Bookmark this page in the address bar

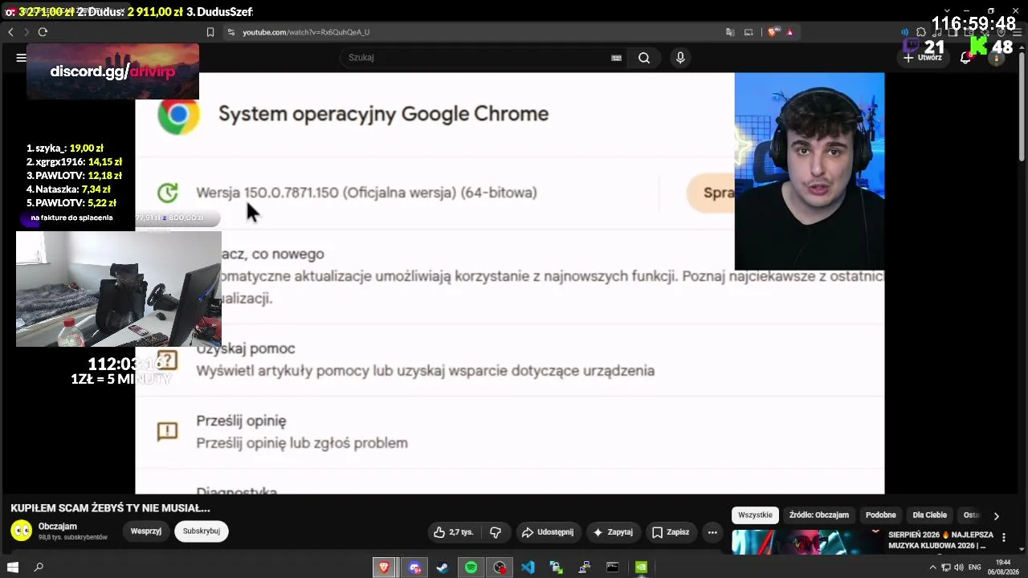point(210,32)
